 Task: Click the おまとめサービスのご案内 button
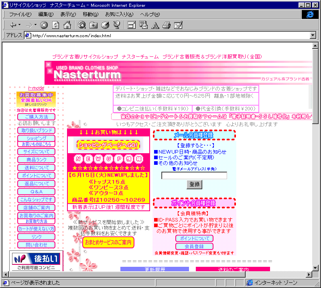click(x=108, y=242)
